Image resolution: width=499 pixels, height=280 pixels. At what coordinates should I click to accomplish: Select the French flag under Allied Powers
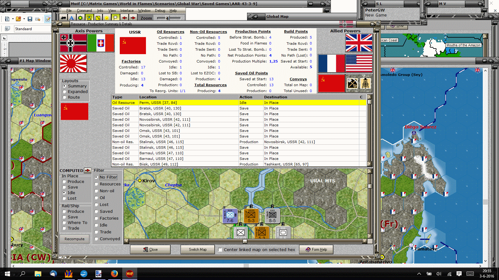(332, 63)
